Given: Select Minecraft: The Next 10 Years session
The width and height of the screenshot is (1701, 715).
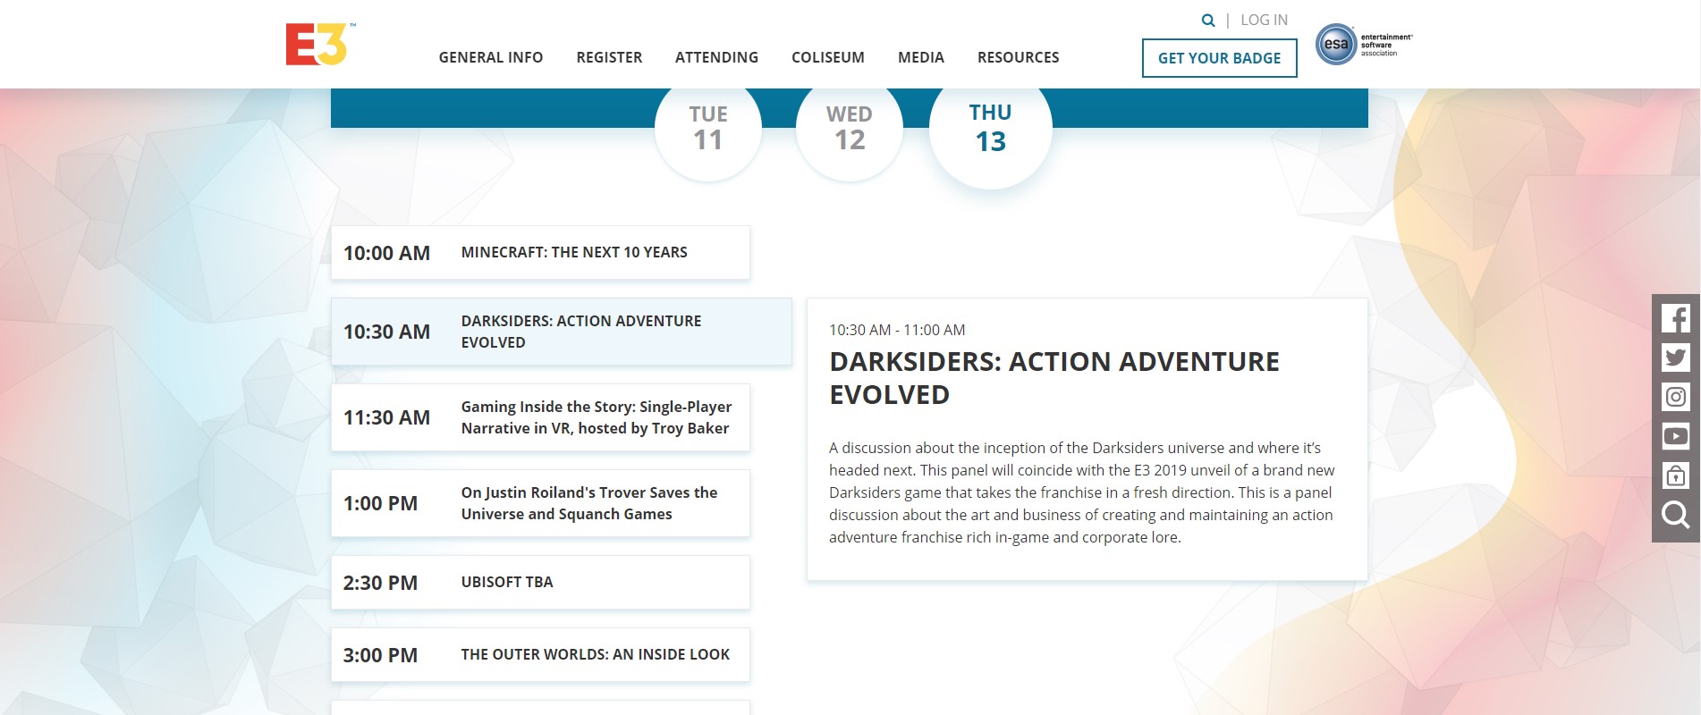Looking at the screenshot, I should 540,253.
